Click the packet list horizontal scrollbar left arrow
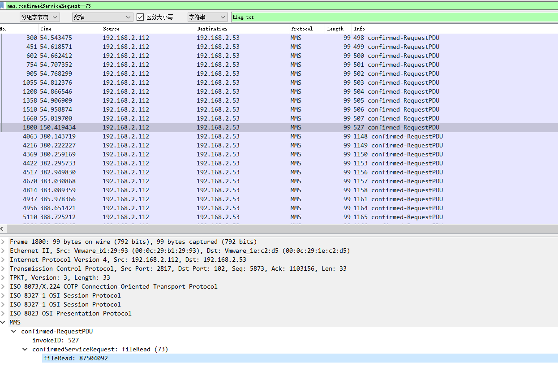 tap(2, 228)
